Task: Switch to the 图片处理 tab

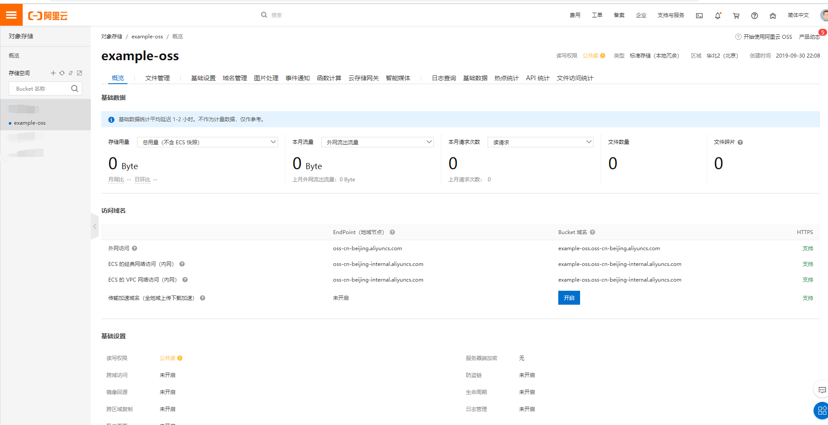Action: [266, 78]
